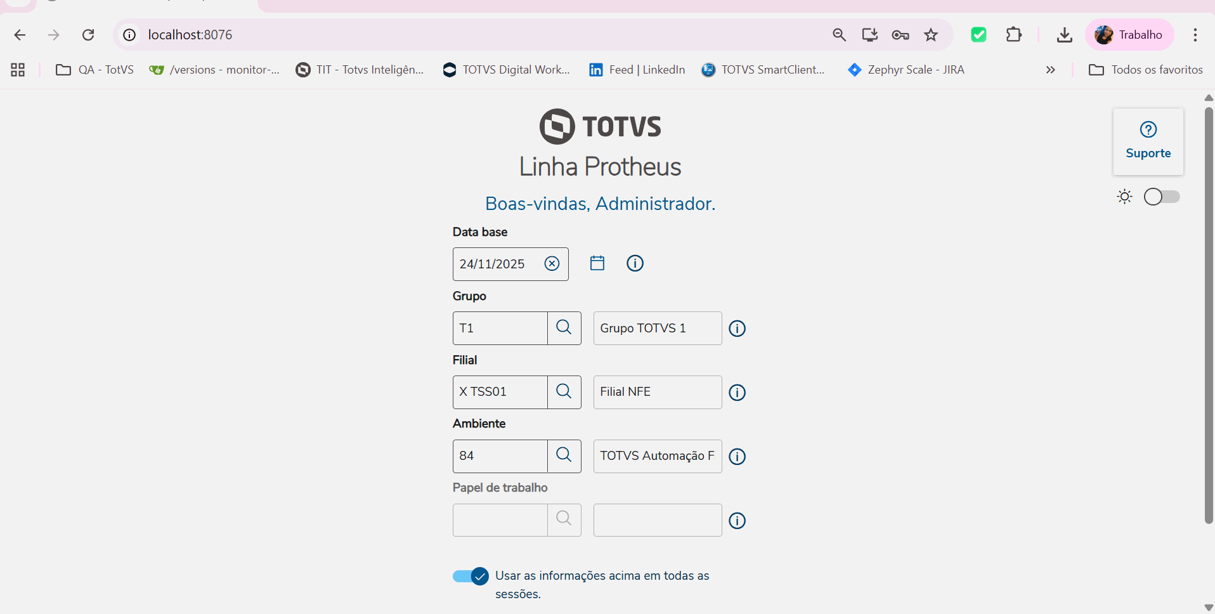Open the /versions - monitor bookmark

tap(214, 70)
